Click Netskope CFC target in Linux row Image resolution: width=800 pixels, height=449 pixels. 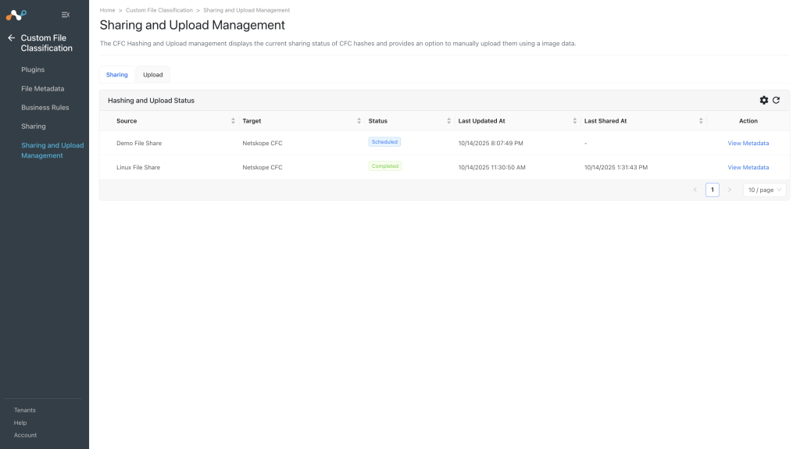(262, 167)
